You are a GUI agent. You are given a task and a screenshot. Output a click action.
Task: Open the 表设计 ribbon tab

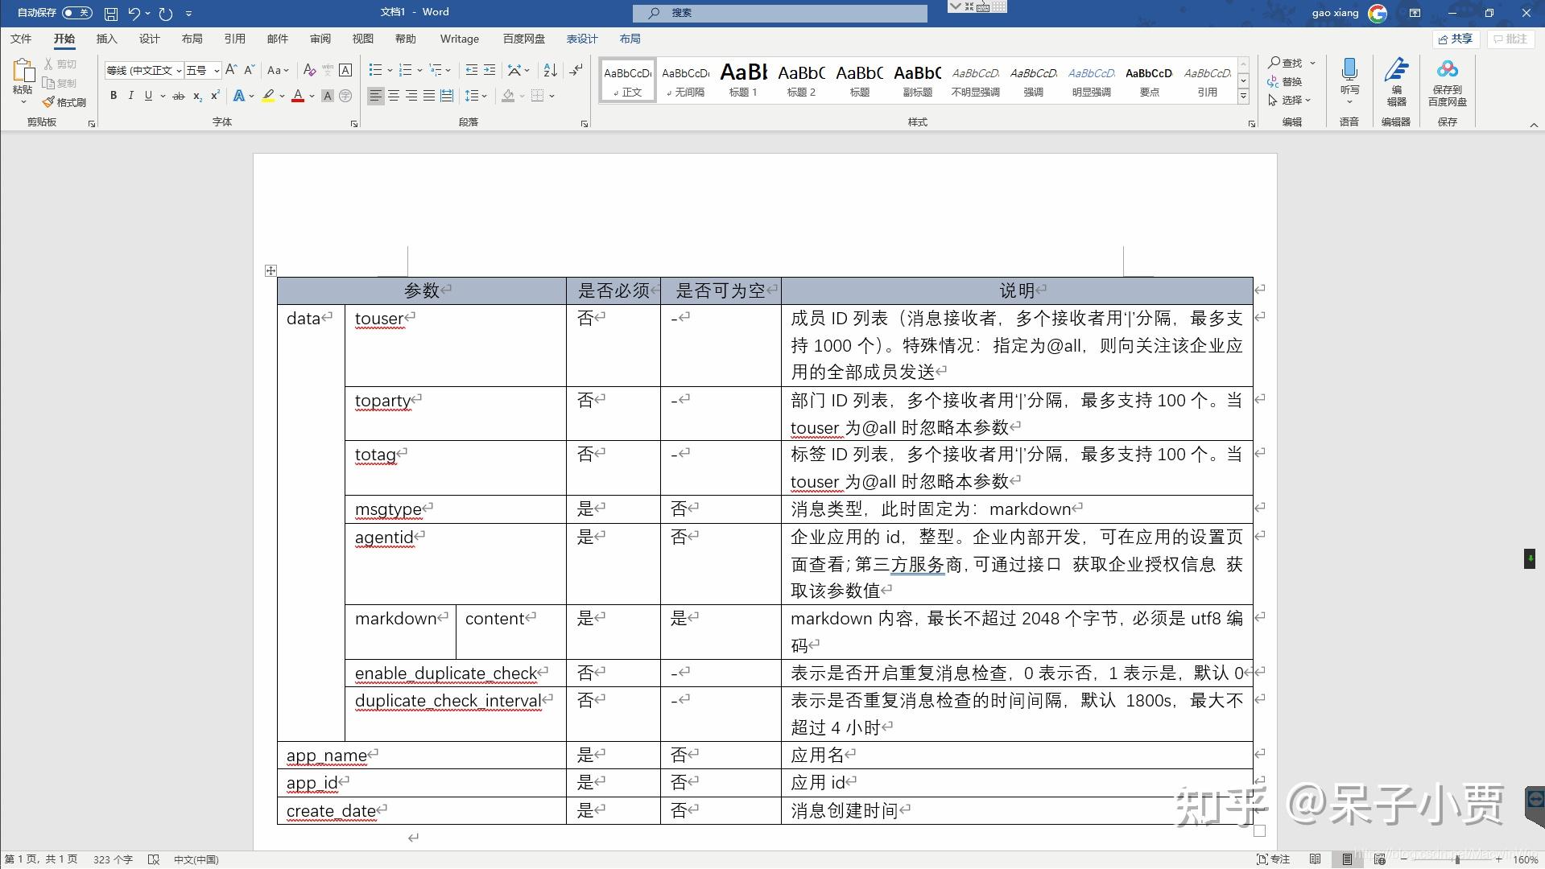581,38
